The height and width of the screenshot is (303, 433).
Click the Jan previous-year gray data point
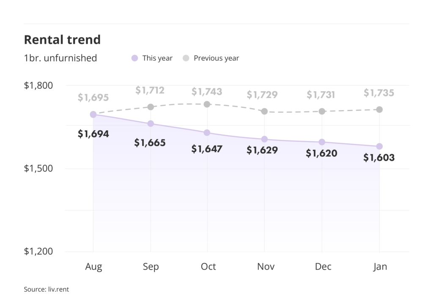pyautogui.click(x=379, y=109)
